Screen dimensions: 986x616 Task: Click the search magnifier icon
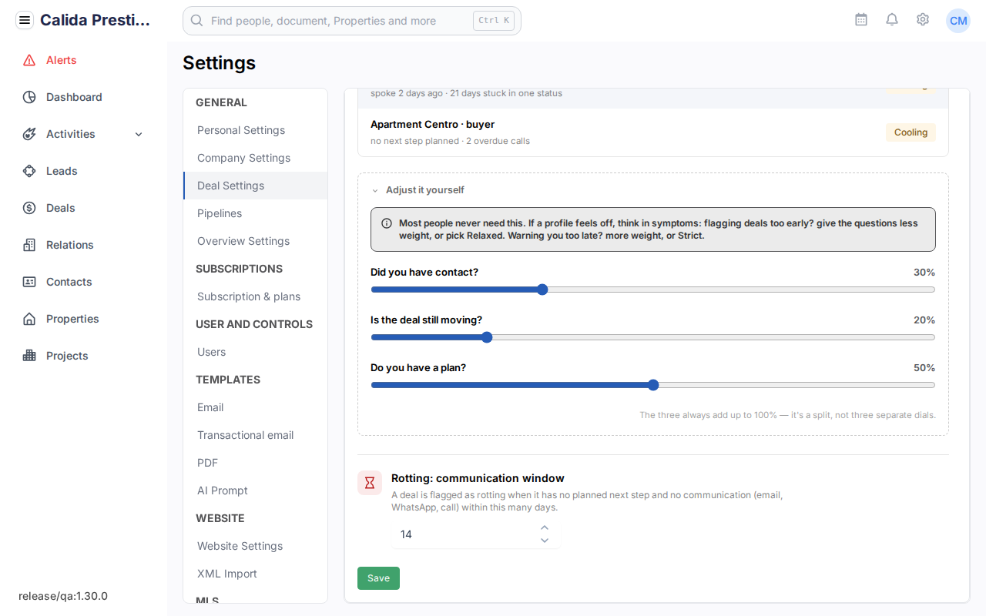[x=197, y=21]
